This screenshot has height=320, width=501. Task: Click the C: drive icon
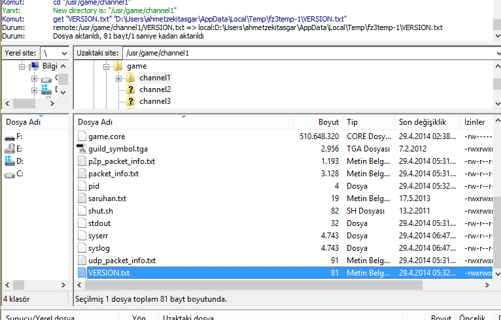point(10,174)
